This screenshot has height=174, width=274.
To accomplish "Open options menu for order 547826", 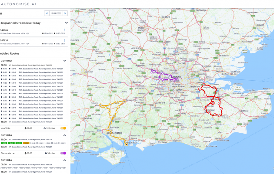I will [65, 41].
